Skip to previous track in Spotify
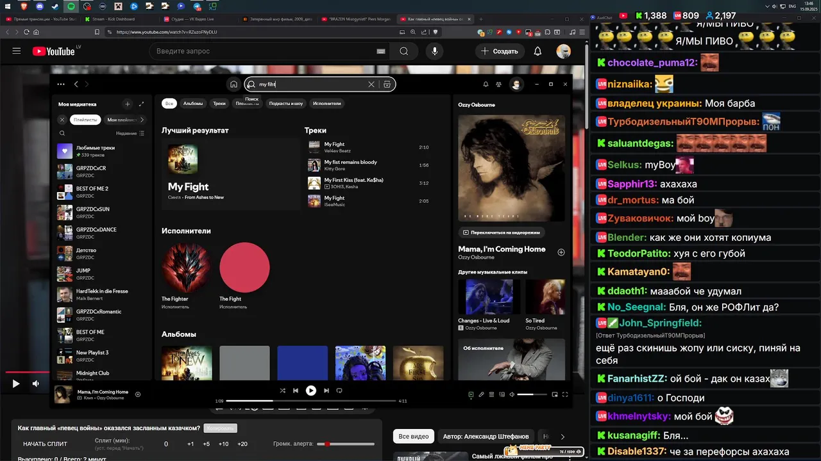 [x=296, y=391]
